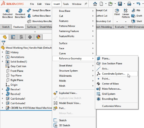144x128 pixels.
Task: Open the ConfigurationManager tab icon
Action: click(21, 37)
